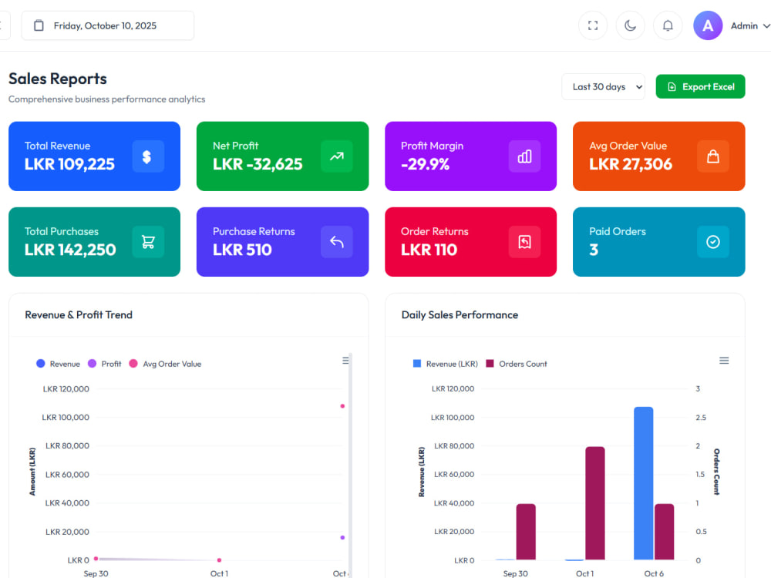Click the Export Excel button
Screen dimensions: 771x578
pos(700,86)
